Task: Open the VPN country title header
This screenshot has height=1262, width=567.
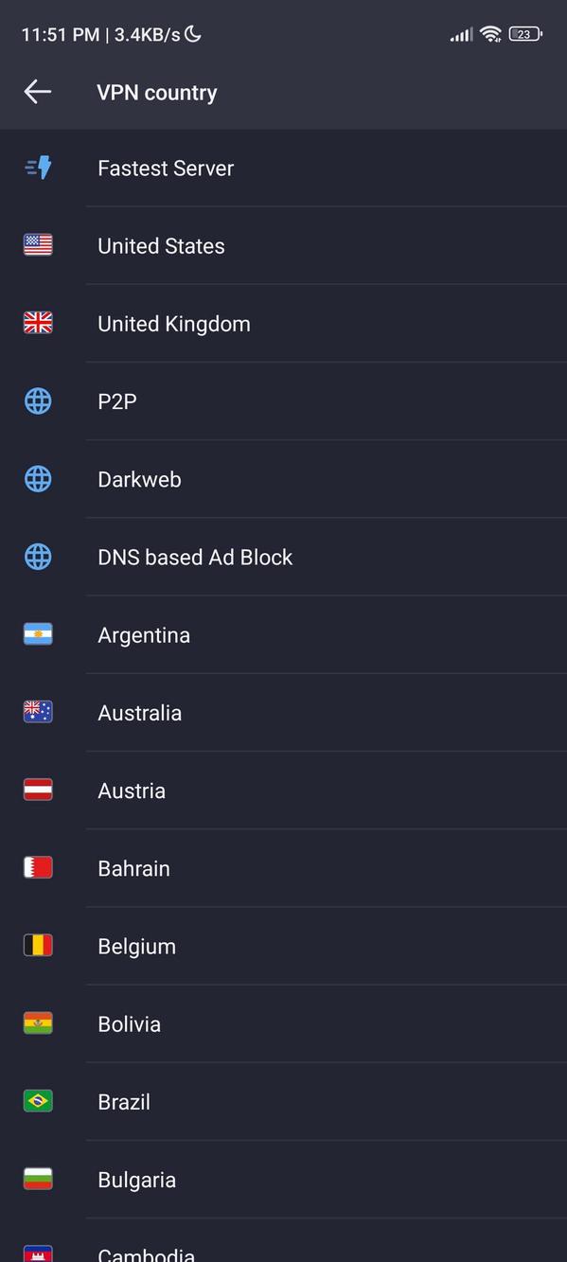Action: [x=156, y=91]
